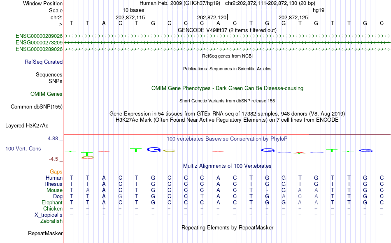This screenshot has height=243, width=391.
Task: Click the largest blue G in the PhyloP logo
Action: tap(154, 150)
